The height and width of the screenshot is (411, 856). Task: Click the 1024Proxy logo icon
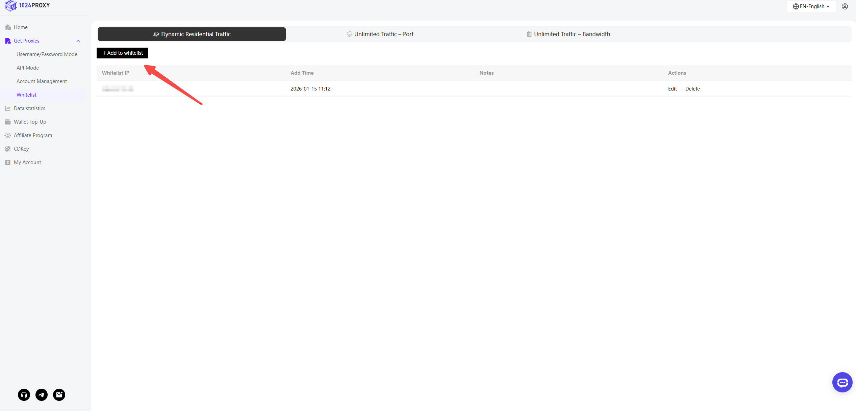(x=11, y=5)
